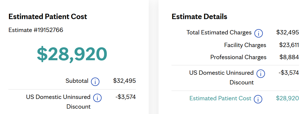Select the $23,611 facility charges amount
Screen dimensions: 307x114
tap(289, 45)
